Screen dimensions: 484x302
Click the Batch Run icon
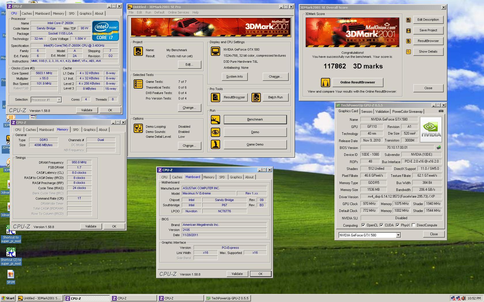pos(256,98)
